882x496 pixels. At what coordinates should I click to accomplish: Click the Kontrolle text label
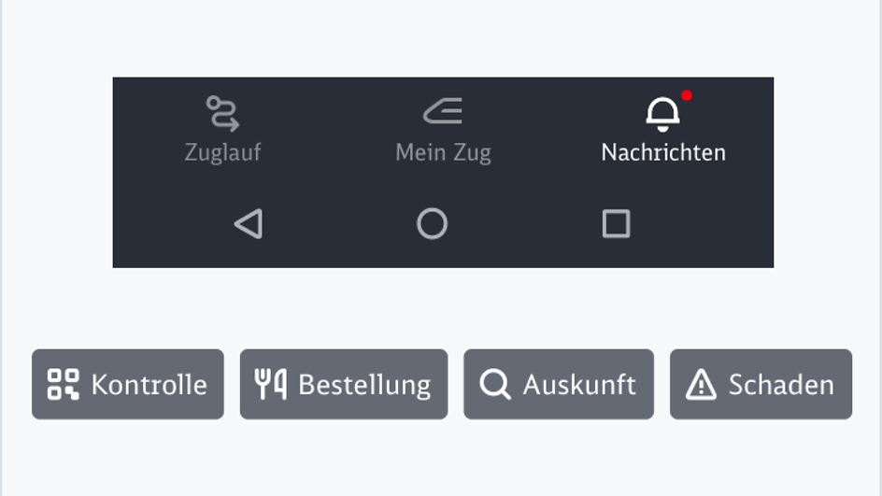(x=149, y=384)
